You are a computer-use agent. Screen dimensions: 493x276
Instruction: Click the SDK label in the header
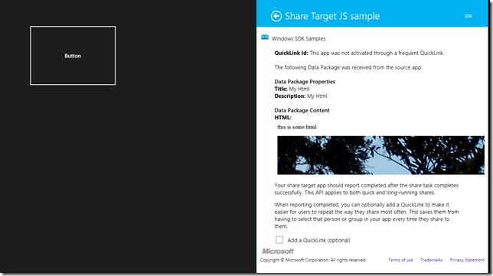469,16
